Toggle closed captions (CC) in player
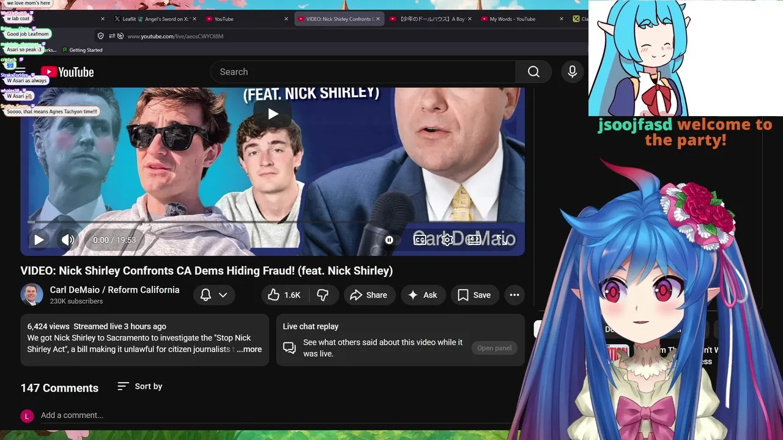783x440 pixels. [420, 240]
